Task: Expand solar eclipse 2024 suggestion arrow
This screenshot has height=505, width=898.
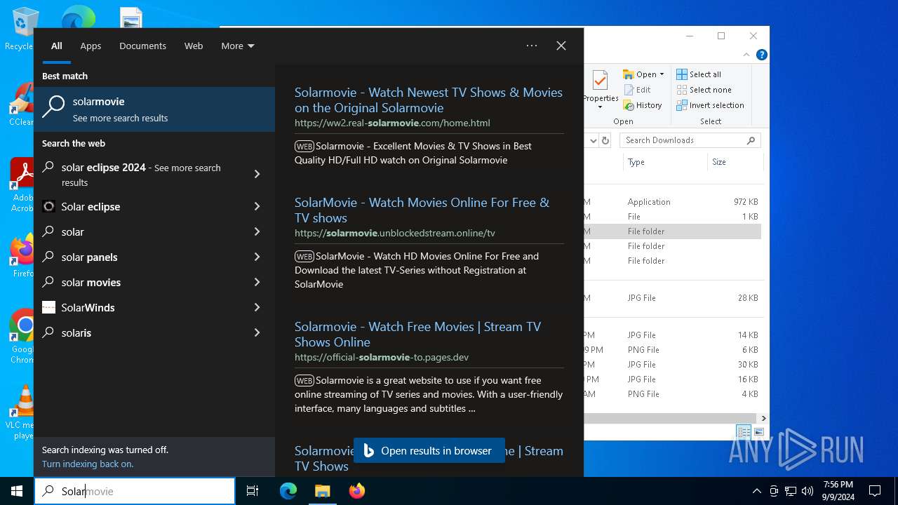Action: (x=257, y=174)
